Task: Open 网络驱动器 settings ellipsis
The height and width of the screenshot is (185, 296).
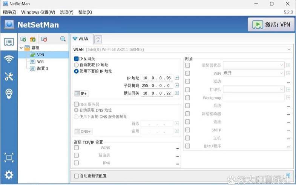Action: (x=288, y=114)
